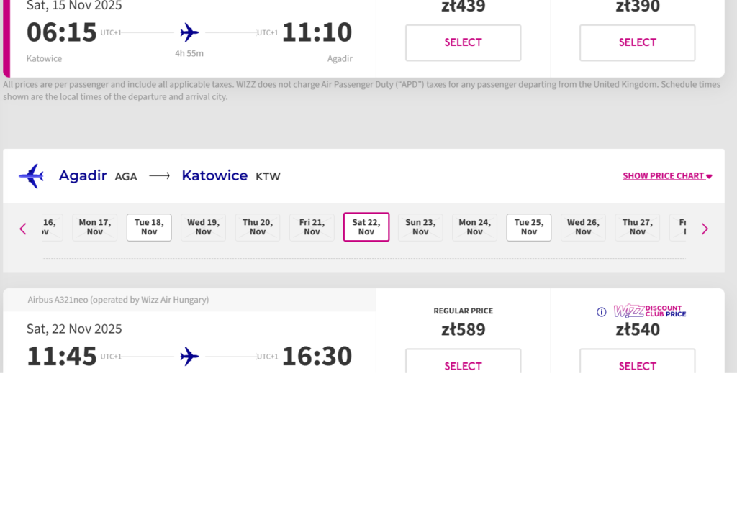The image size is (737, 514).
Task: Select the zł390 discount club fare
Action: [637, 42]
